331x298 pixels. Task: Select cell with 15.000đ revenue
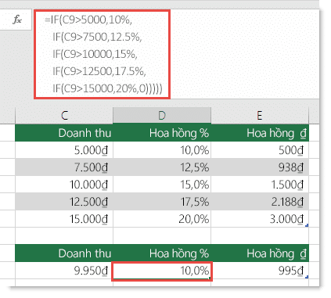point(64,219)
